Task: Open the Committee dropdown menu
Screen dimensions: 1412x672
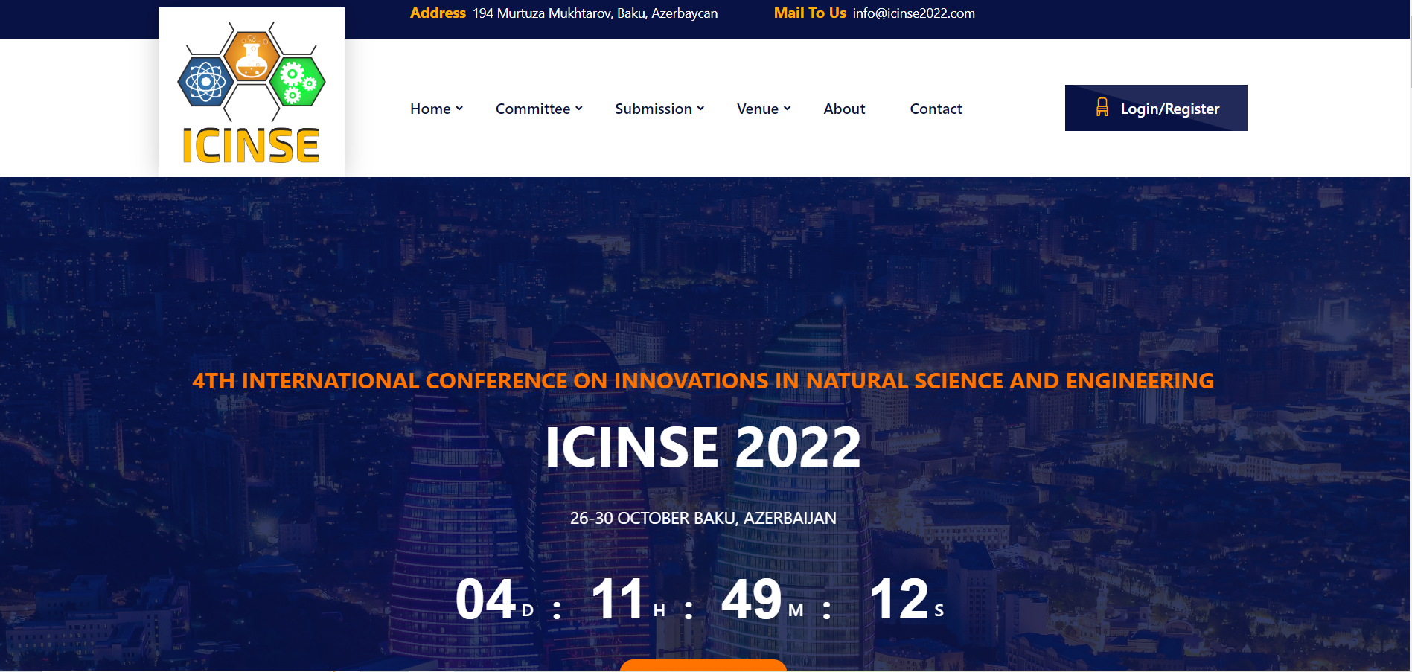Action: tap(539, 109)
